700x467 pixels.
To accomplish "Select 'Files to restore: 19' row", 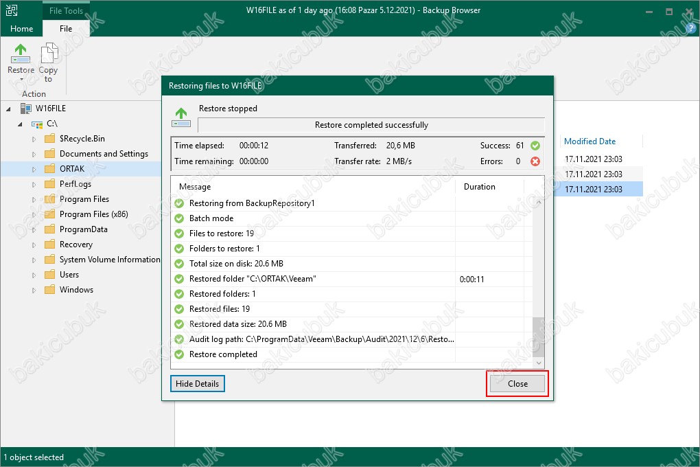I will [352, 233].
